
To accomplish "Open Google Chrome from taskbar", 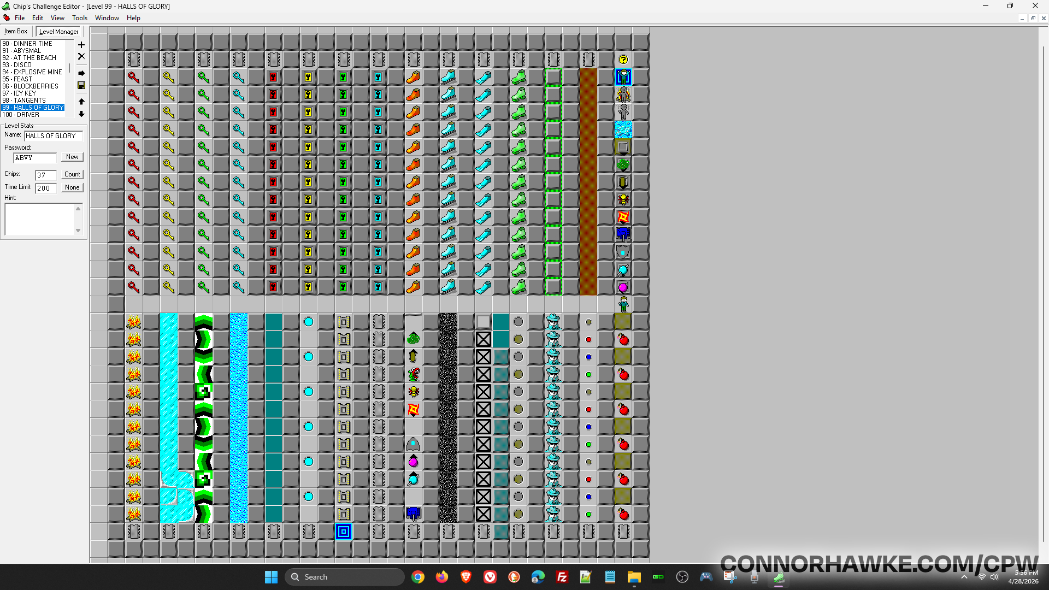I will 418,577.
